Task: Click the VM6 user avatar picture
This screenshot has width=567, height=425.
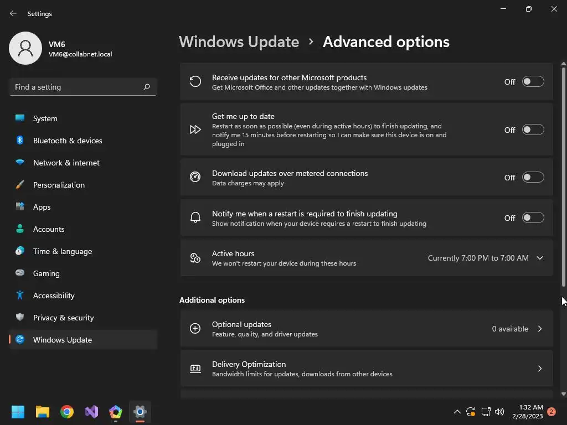Action: 25,48
